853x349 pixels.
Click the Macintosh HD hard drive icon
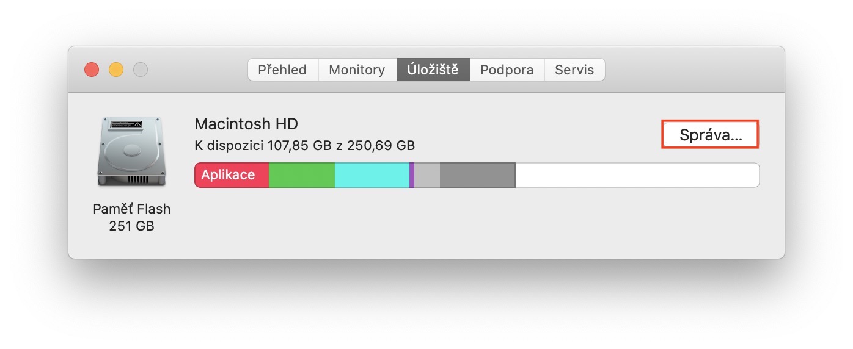tap(131, 151)
